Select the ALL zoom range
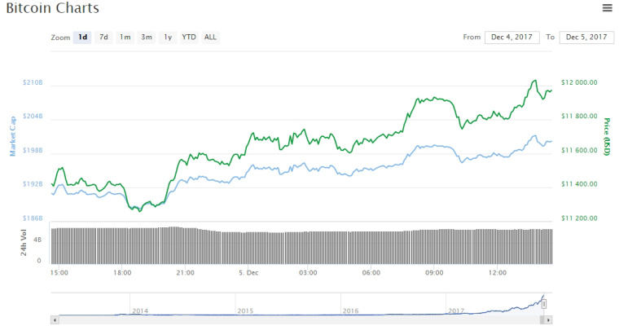Screen dimensions: 619x326 point(210,37)
